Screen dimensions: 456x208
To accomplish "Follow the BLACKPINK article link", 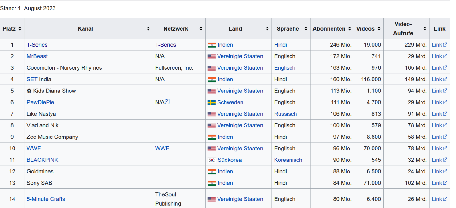I will click(42, 160).
